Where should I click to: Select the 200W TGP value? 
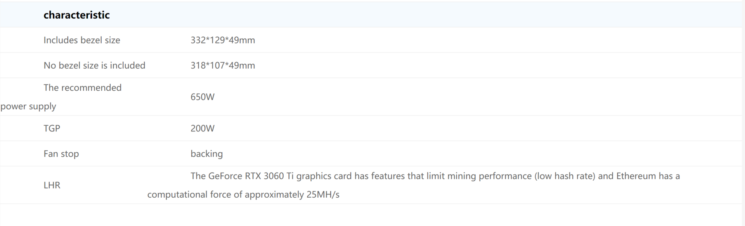pyautogui.click(x=202, y=128)
